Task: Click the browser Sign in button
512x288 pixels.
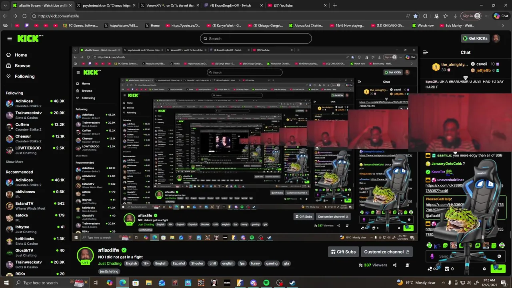Action: click(472, 16)
